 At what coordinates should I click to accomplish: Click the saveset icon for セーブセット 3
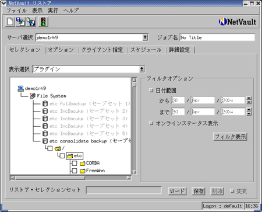coord(45,119)
